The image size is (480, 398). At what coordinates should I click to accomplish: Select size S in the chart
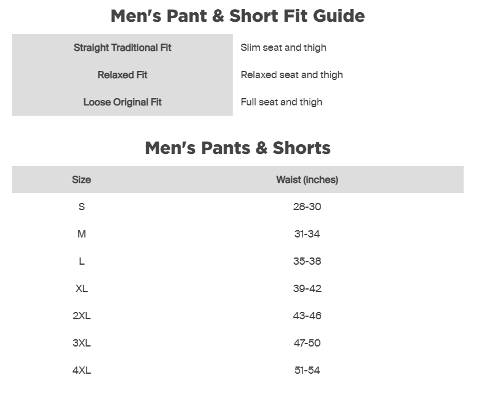pos(81,207)
